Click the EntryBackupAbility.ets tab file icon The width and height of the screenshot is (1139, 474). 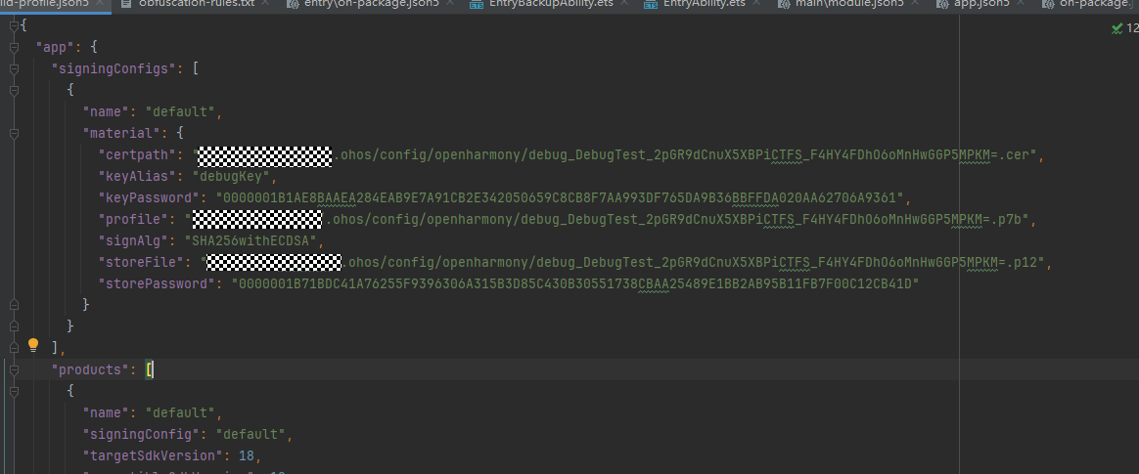coord(477,4)
